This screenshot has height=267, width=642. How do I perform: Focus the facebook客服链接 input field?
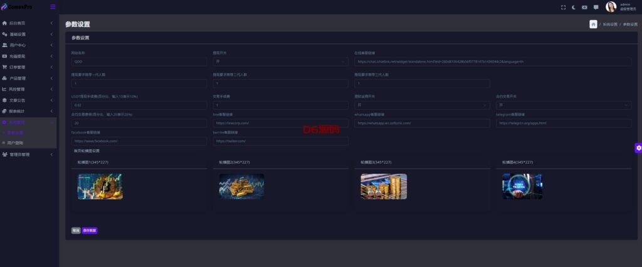click(139, 141)
